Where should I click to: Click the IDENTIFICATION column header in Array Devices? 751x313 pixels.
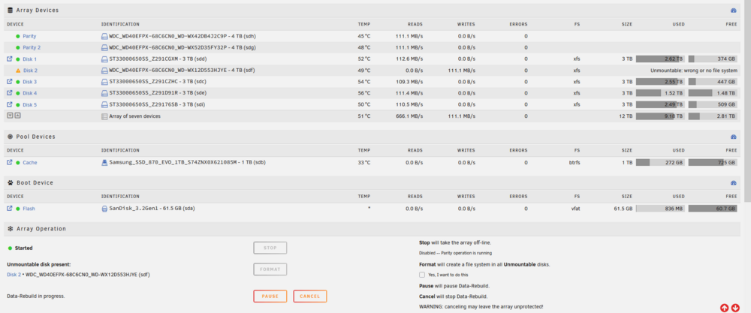pos(120,25)
